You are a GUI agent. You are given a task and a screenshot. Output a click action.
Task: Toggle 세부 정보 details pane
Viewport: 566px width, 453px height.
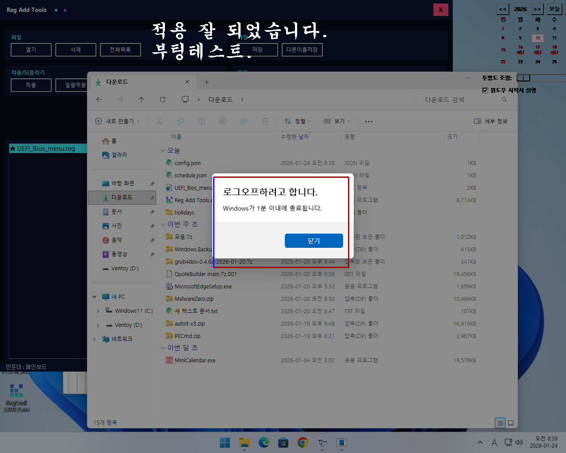[x=491, y=121]
